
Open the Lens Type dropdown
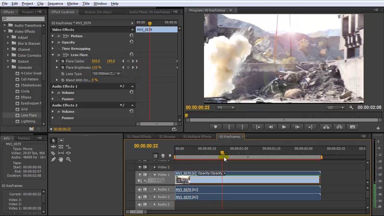(106, 73)
